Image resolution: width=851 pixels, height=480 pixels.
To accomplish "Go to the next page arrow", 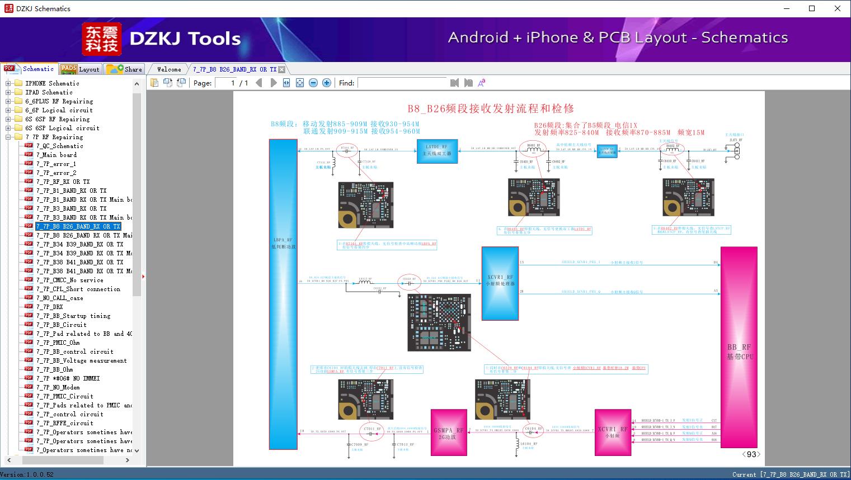I will (273, 83).
